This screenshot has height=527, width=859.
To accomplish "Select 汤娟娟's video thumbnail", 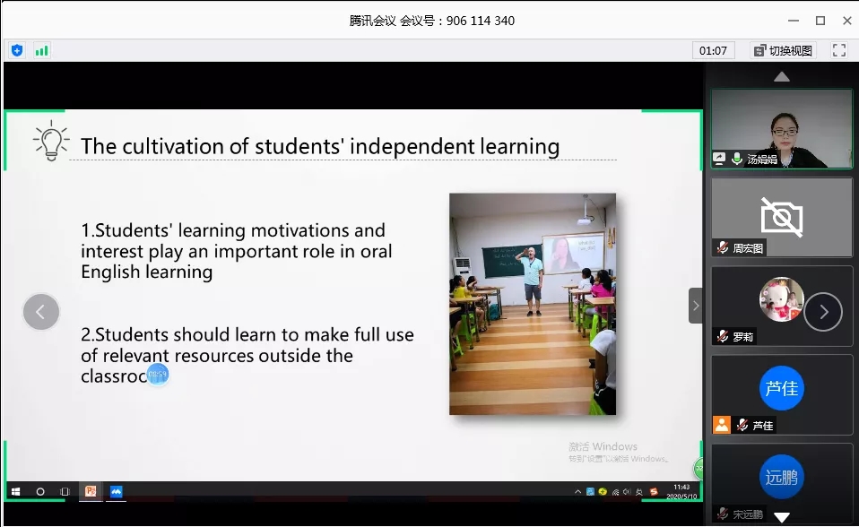I will click(x=781, y=127).
